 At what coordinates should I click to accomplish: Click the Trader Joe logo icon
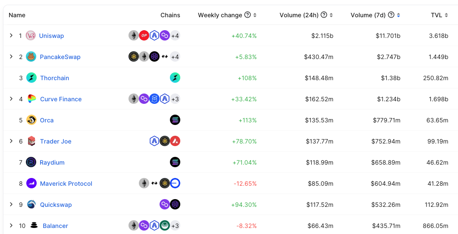pyautogui.click(x=31, y=141)
